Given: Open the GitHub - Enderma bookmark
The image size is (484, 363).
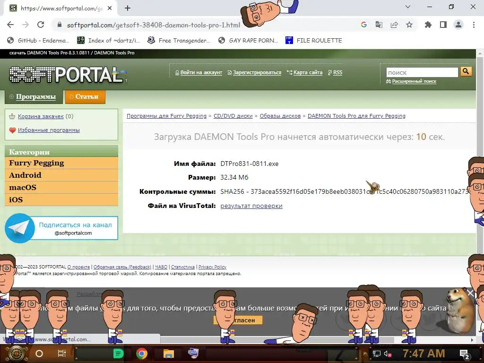Looking at the screenshot, I should tap(38, 41).
